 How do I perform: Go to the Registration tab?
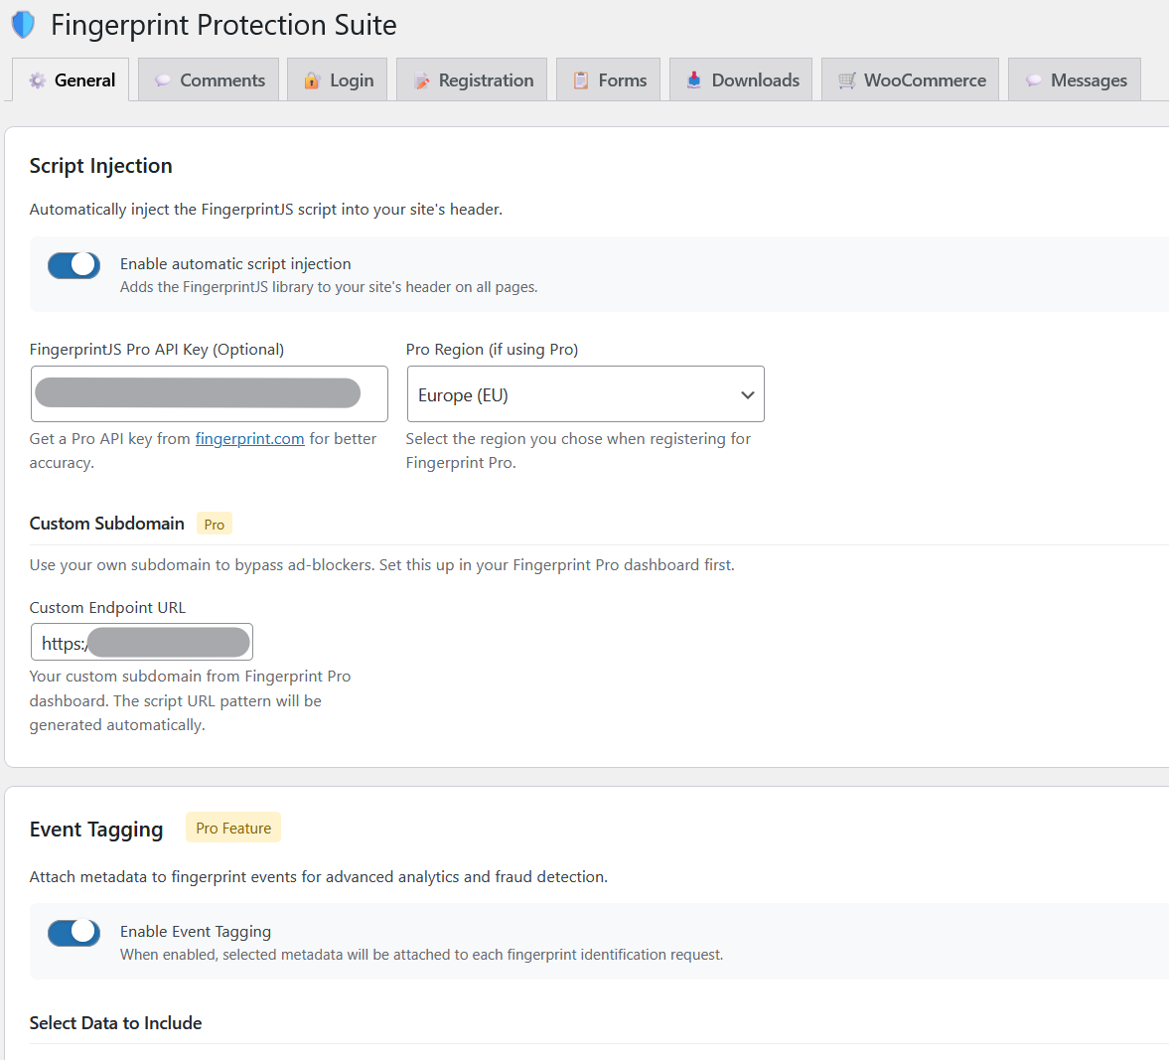click(x=472, y=79)
